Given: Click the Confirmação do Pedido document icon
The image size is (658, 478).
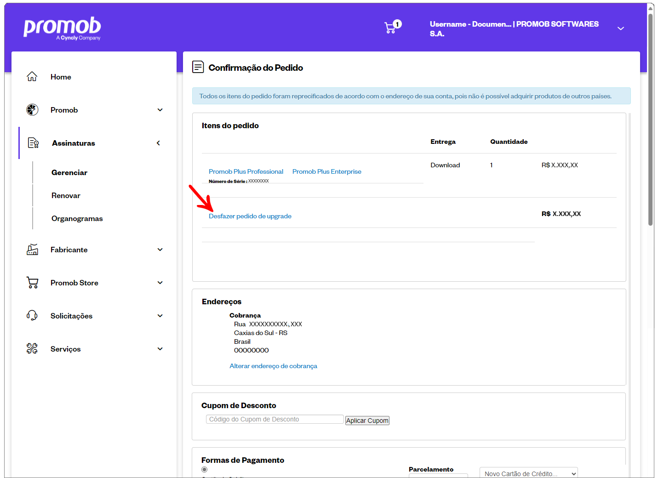Looking at the screenshot, I should point(198,67).
